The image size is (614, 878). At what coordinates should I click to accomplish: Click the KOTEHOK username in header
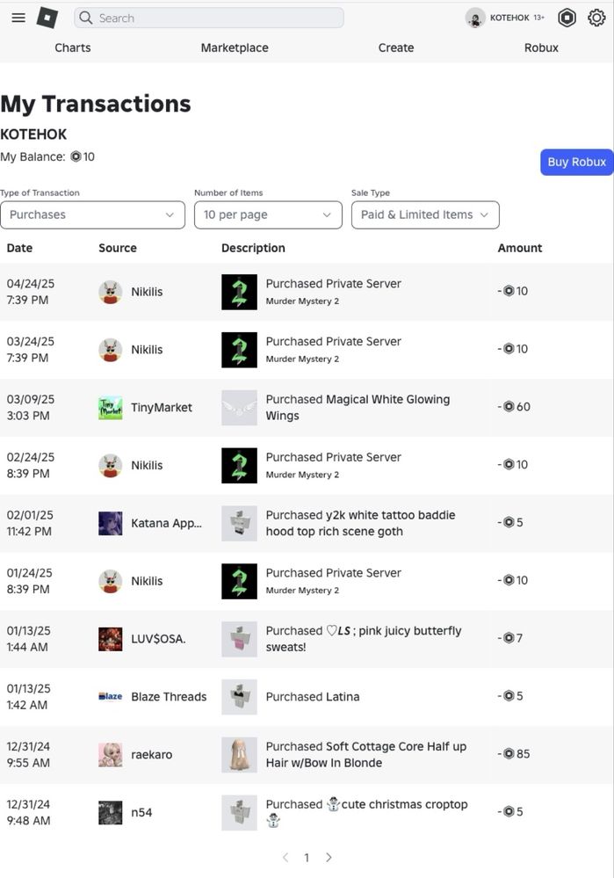coord(509,18)
